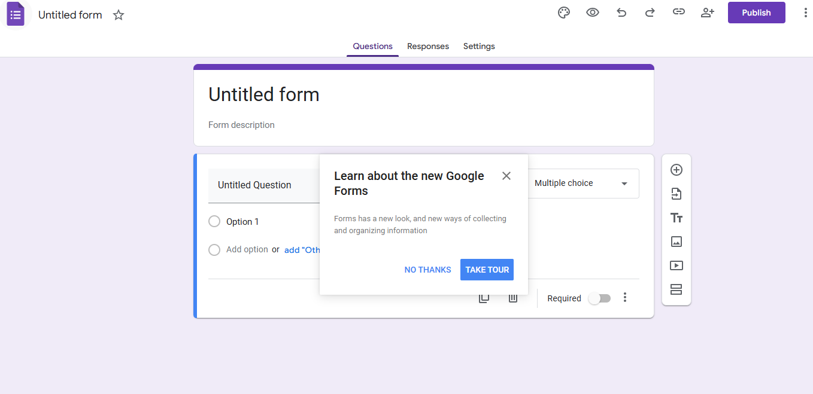Dismiss the tour with NO THANKS
The height and width of the screenshot is (394, 813).
click(427, 270)
